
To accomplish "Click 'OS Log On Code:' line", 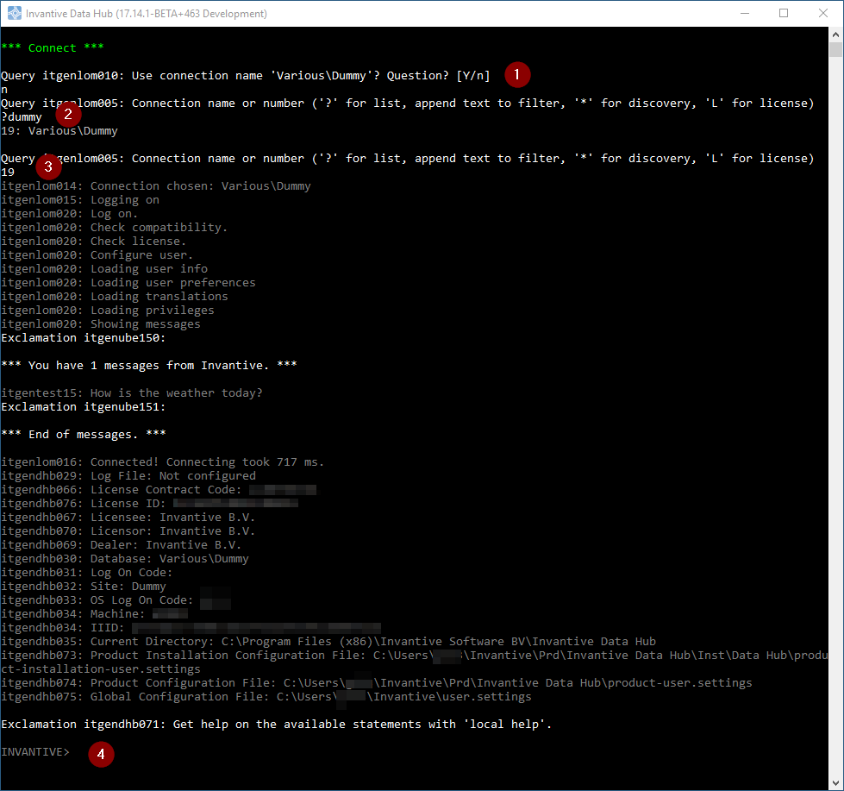I will [x=116, y=600].
